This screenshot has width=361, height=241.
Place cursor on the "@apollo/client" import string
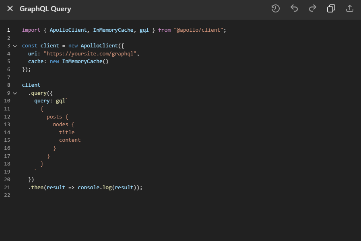(x=200, y=30)
